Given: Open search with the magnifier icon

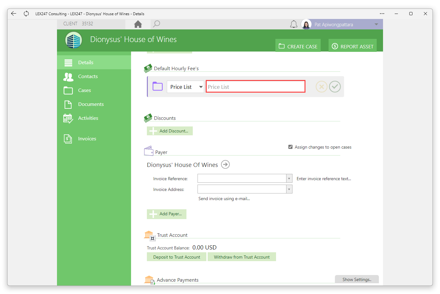Looking at the screenshot, I should point(156,24).
